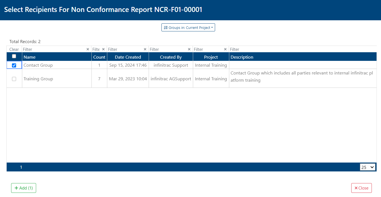Sort by the Date Created column header

128,57
